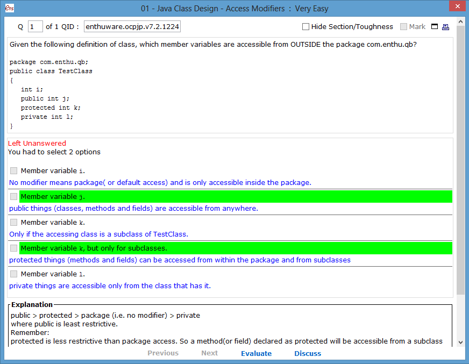Click the Evaluate button
Image resolution: width=469 pixels, height=364 pixels.
[256, 353]
